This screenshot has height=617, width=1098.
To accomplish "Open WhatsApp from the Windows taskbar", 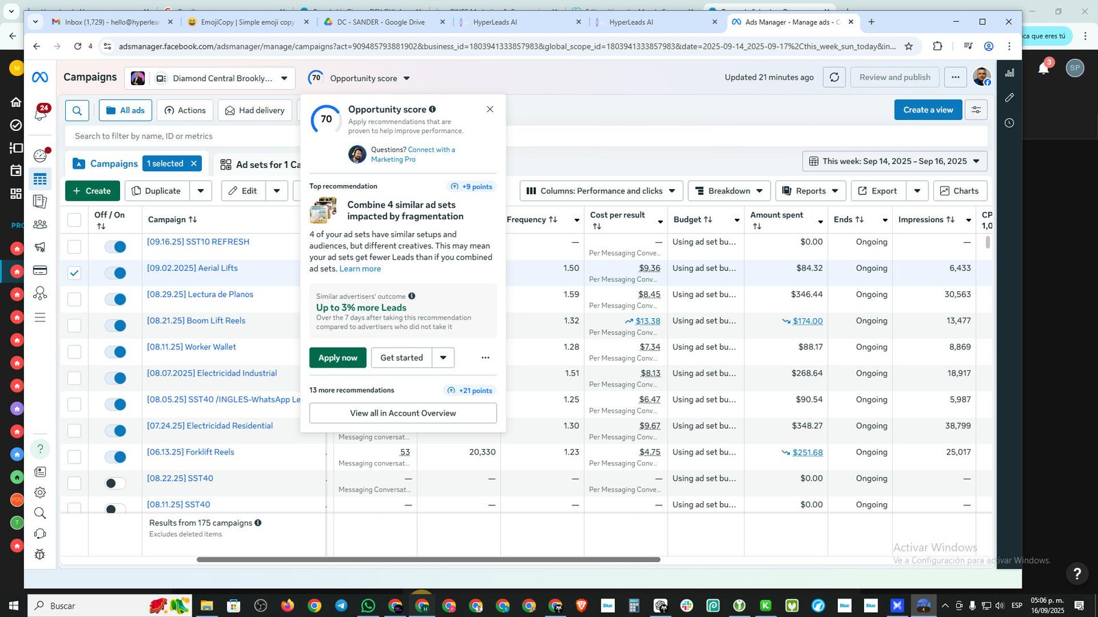I will (368, 605).
